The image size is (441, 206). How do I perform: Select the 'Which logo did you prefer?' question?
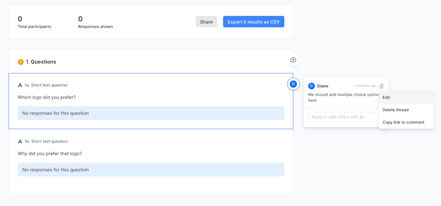pos(47,97)
